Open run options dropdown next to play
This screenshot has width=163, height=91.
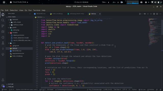(142, 14)
